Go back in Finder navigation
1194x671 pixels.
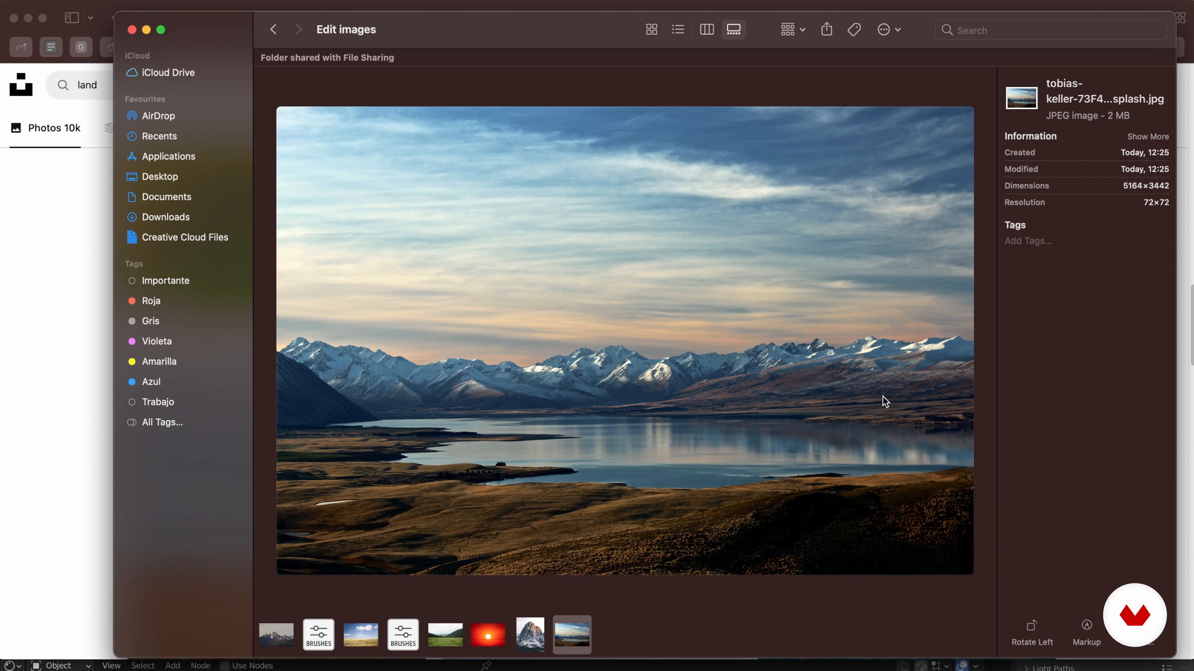(274, 30)
